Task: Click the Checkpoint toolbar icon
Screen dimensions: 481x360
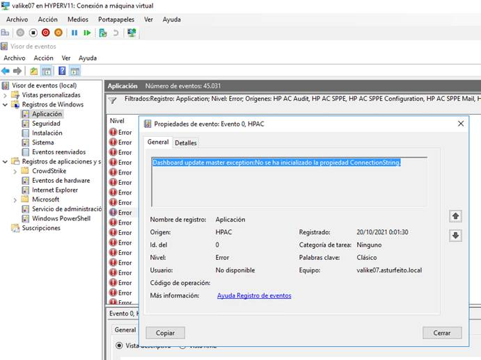Action: [x=103, y=33]
